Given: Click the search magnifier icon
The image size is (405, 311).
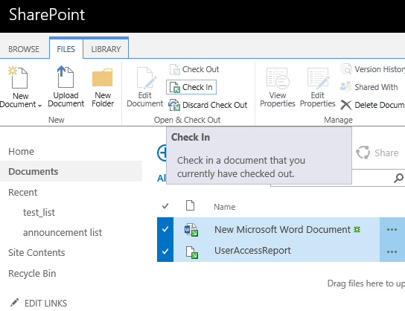Looking at the screenshot, I should [398, 178].
